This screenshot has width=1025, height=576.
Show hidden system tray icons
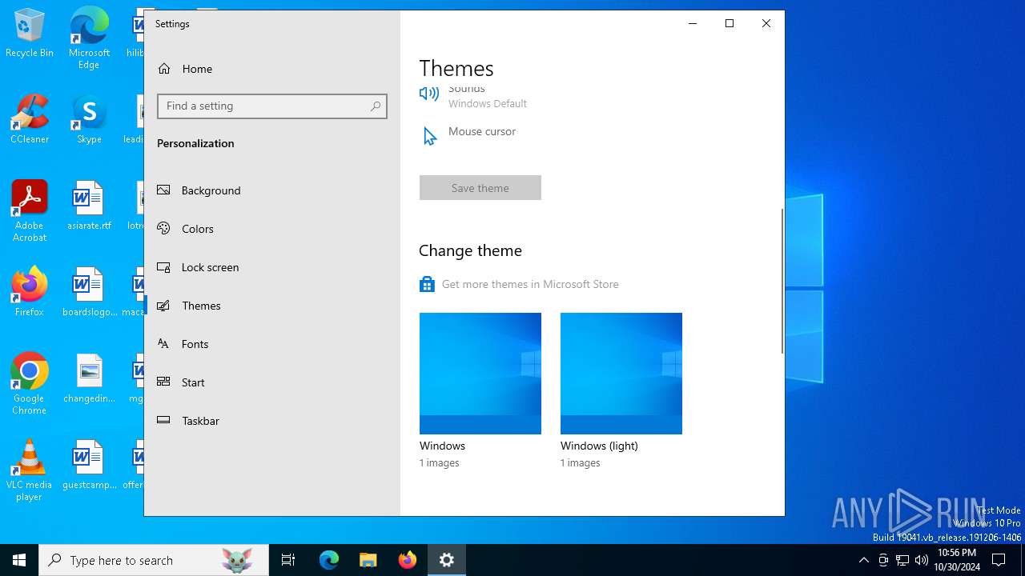click(x=863, y=560)
